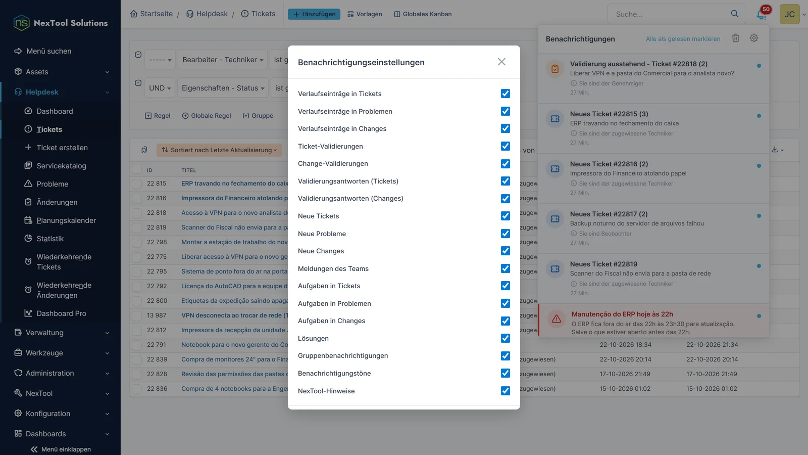Click warning icon of Manutenção do ERP notification
The image size is (808, 455).
[x=557, y=318]
